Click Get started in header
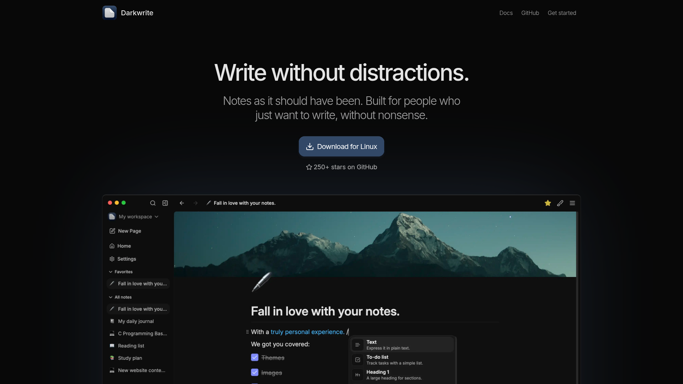This screenshot has width=683, height=384. click(562, 13)
